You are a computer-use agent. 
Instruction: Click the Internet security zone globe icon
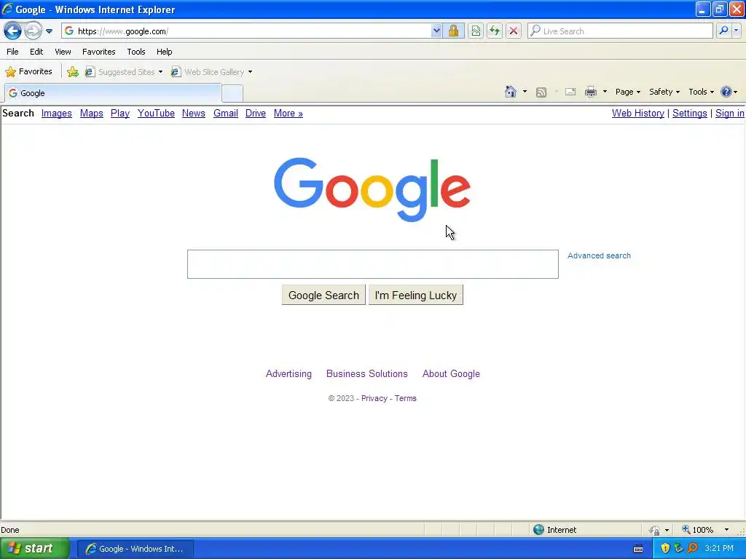(x=538, y=530)
